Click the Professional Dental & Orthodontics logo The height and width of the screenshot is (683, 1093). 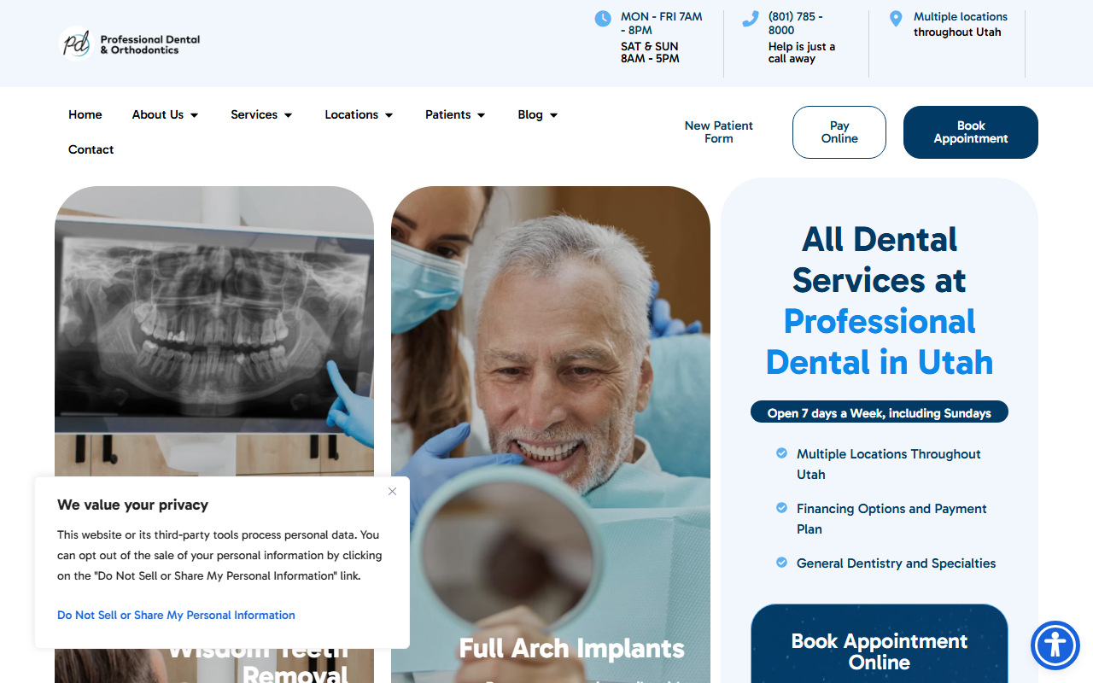[130, 44]
